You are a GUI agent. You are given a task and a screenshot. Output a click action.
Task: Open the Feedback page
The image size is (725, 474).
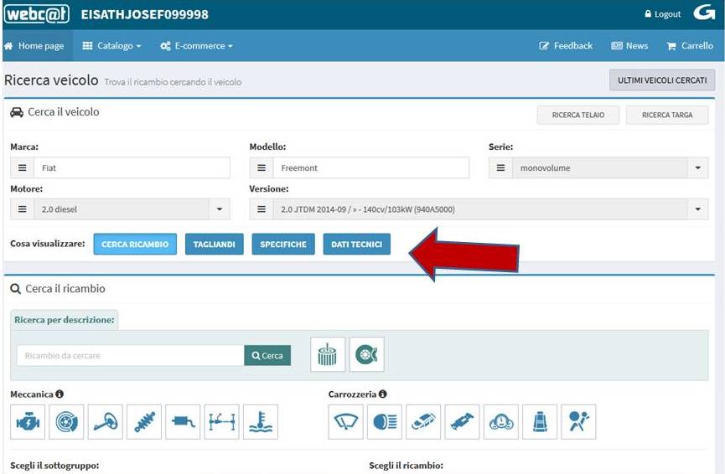pyautogui.click(x=566, y=46)
